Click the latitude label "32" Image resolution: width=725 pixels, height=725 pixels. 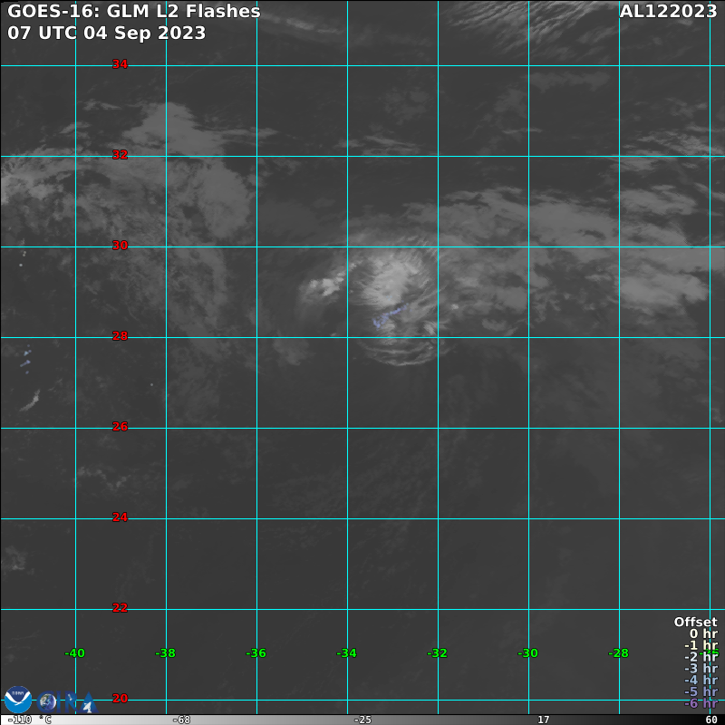120,155
